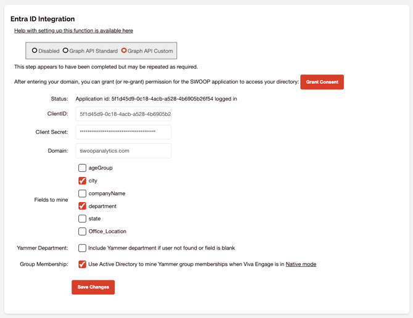Enable the state field checkbox

pos(82,219)
